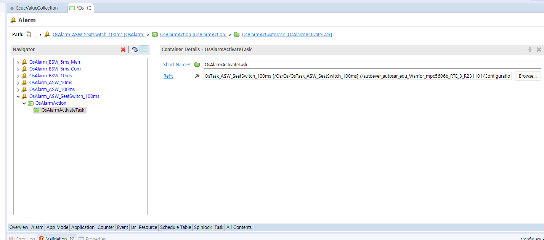Switch to the Overview bottom tab
544x240 pixels.
19,227
